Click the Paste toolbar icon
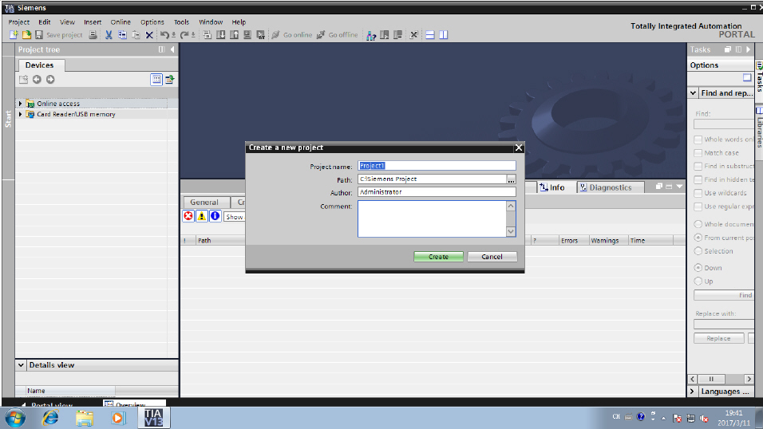This screenshot has height=429, width=763. 136,35
